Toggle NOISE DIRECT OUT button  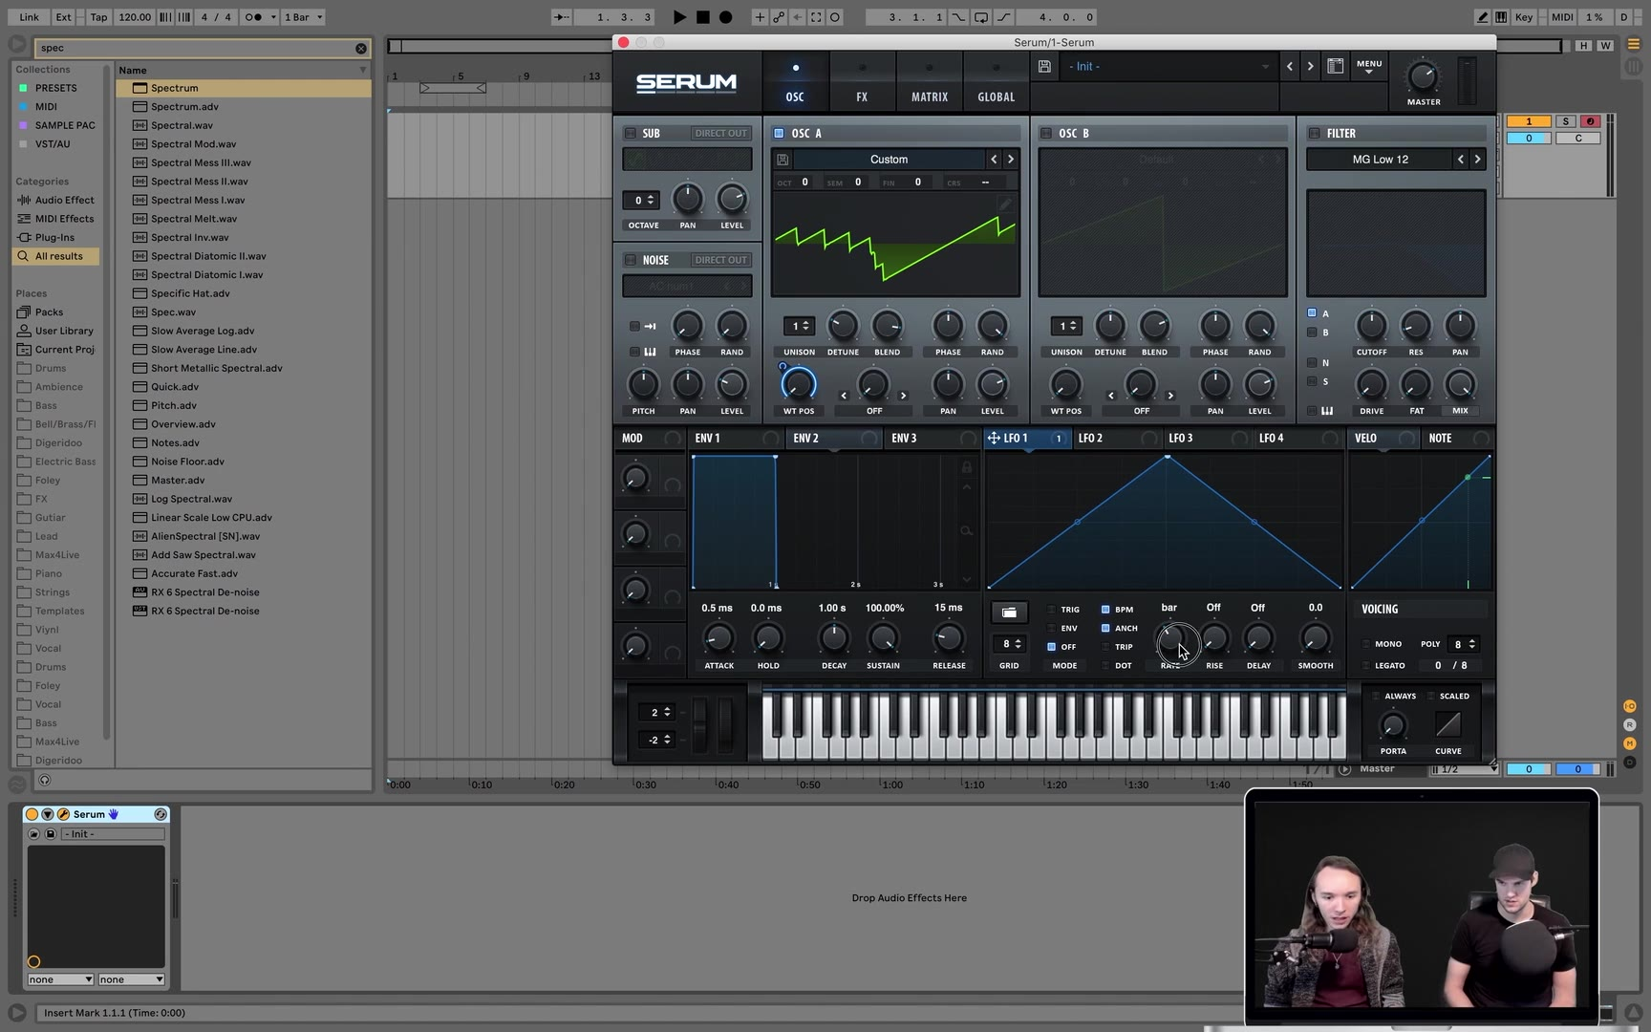[x=720, y=260]
